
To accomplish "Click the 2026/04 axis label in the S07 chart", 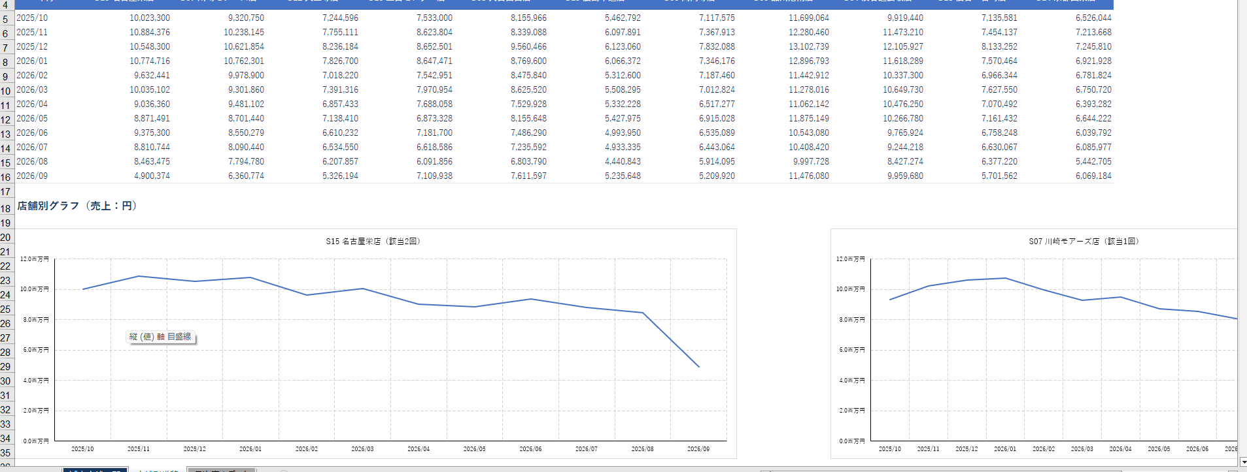I will pos(1120,449).
